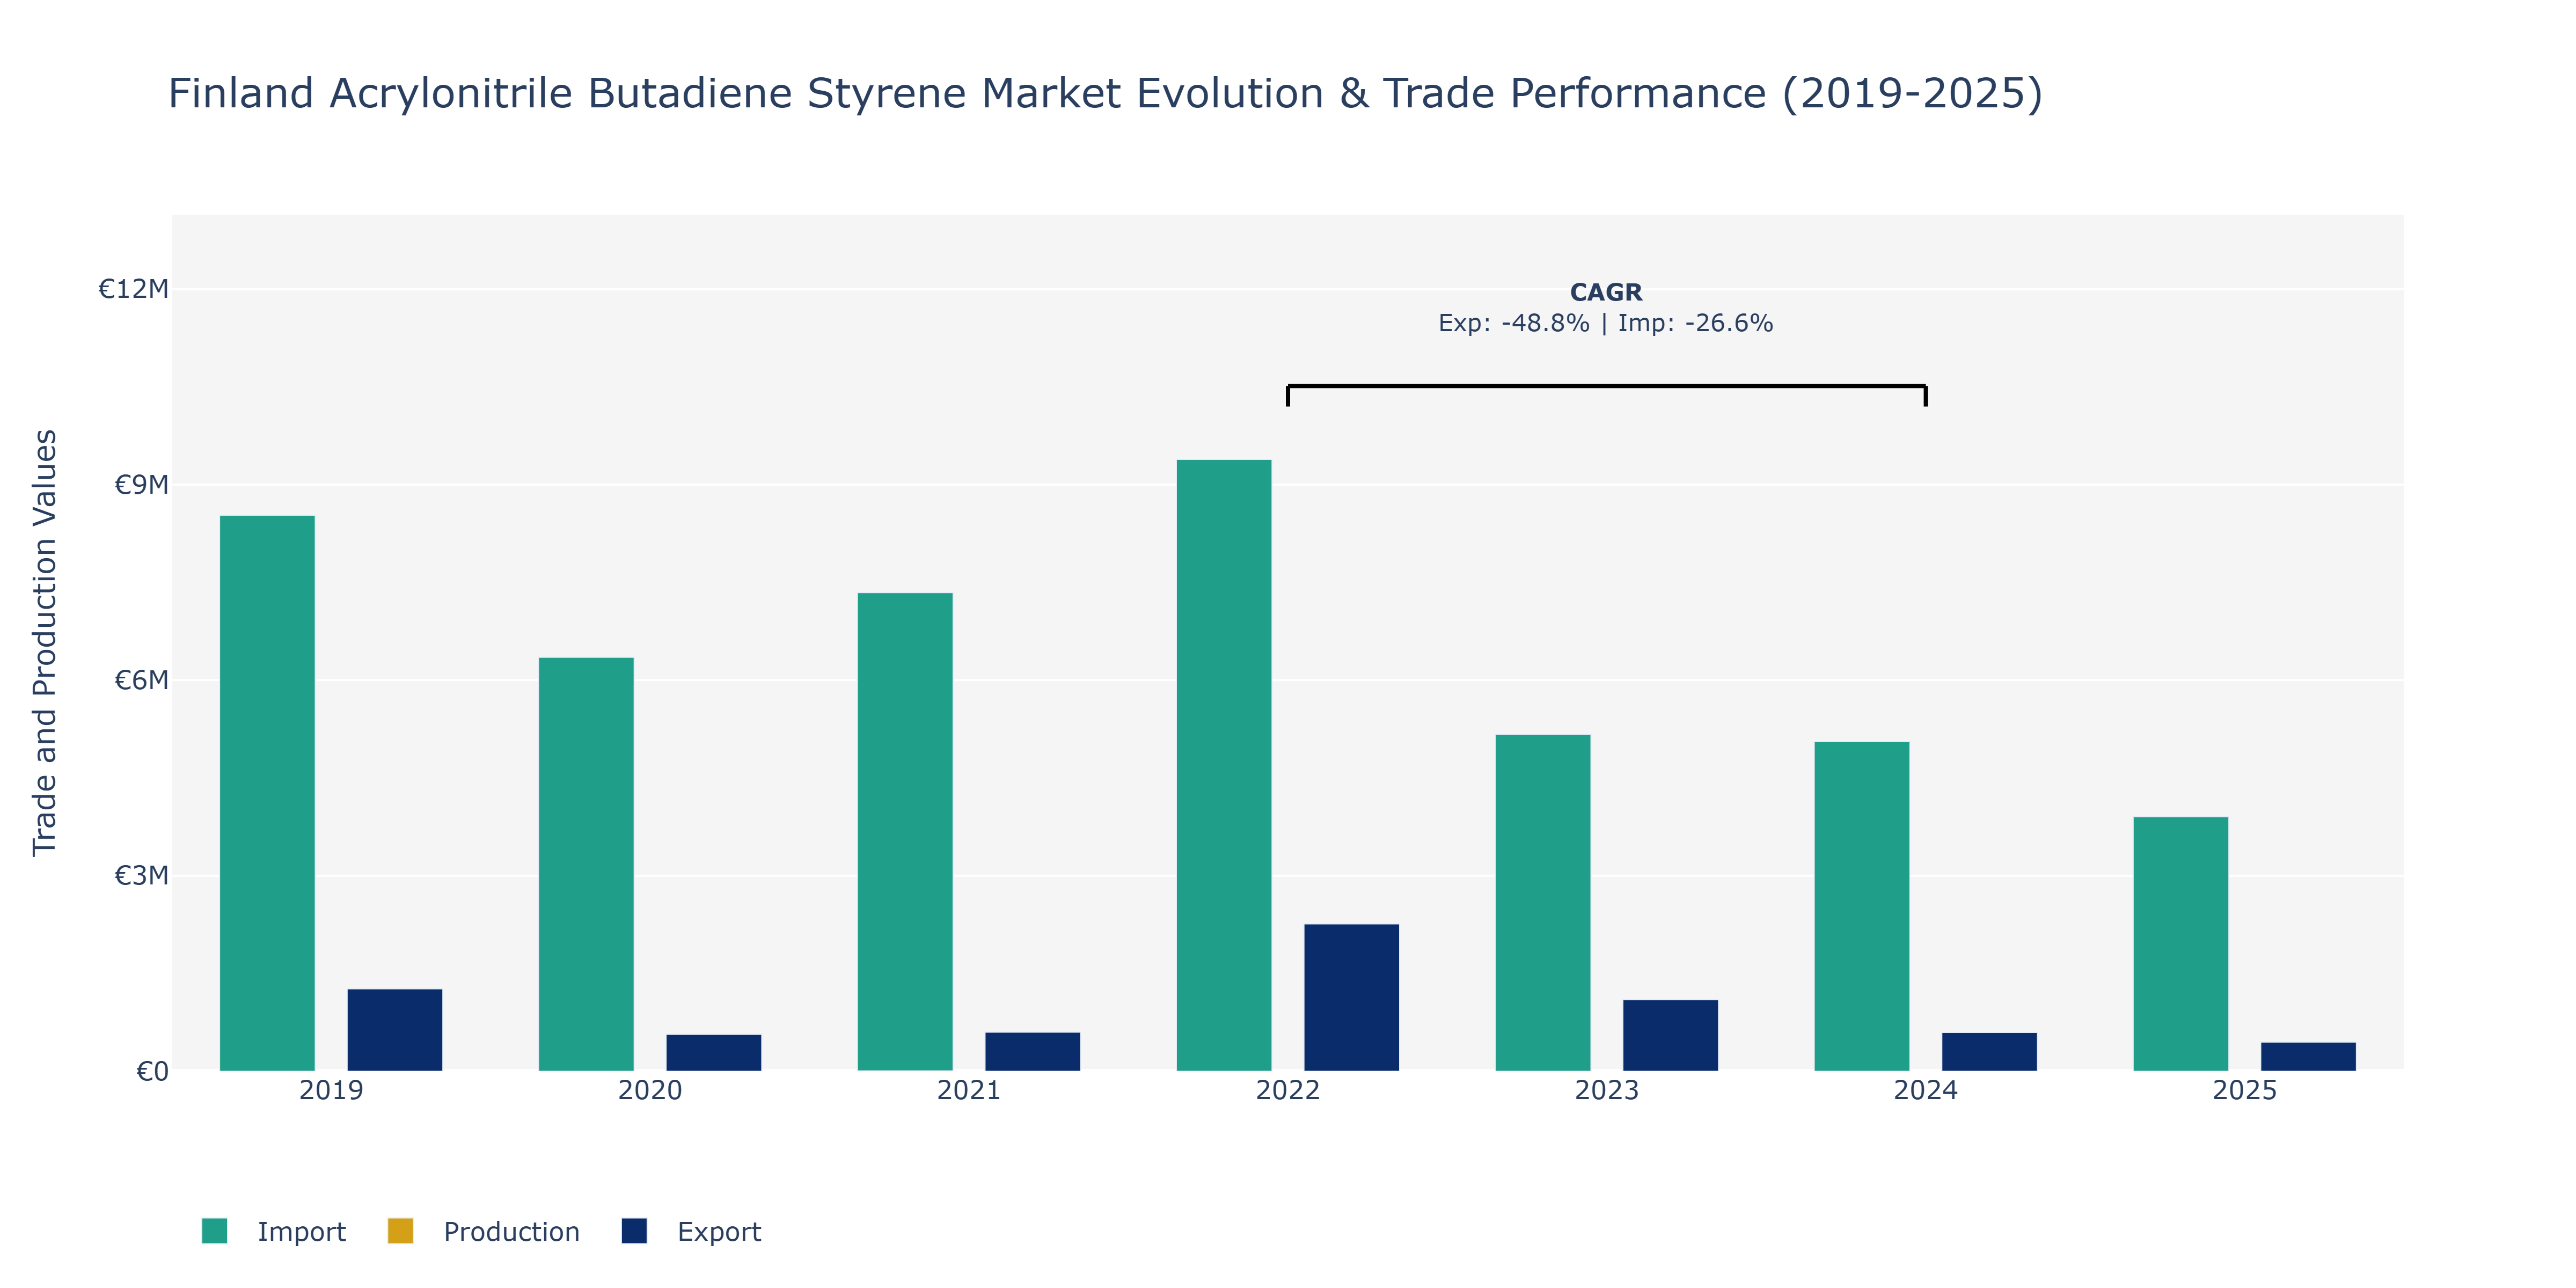Click the 2020 x-axis label
Image resolution: width=2576 pixels, height=1288 pixels.
[650, 1090]
